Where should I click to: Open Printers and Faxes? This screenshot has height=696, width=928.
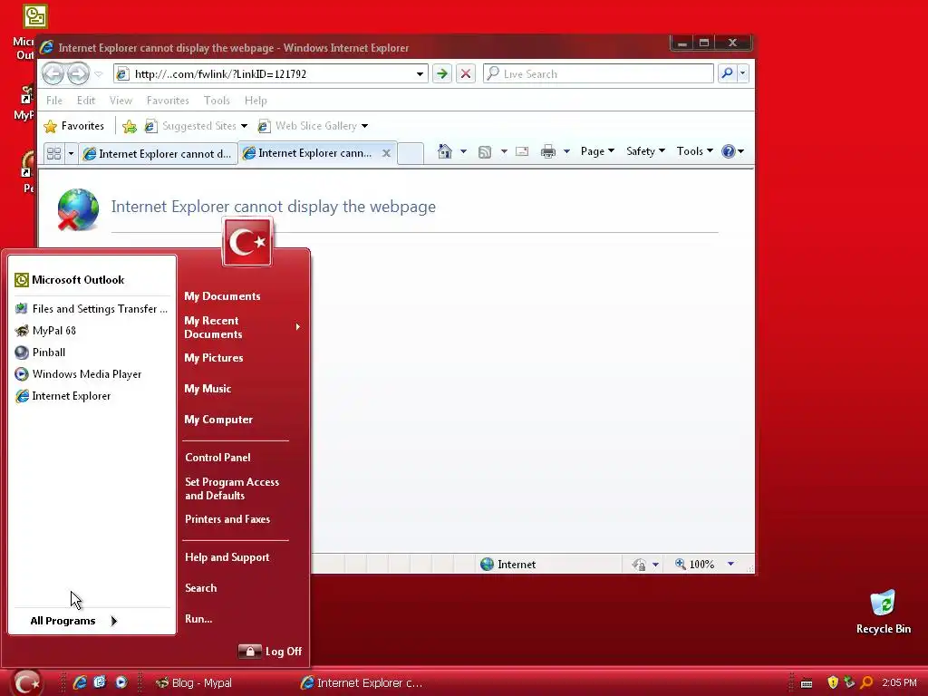tap(227, 519)
